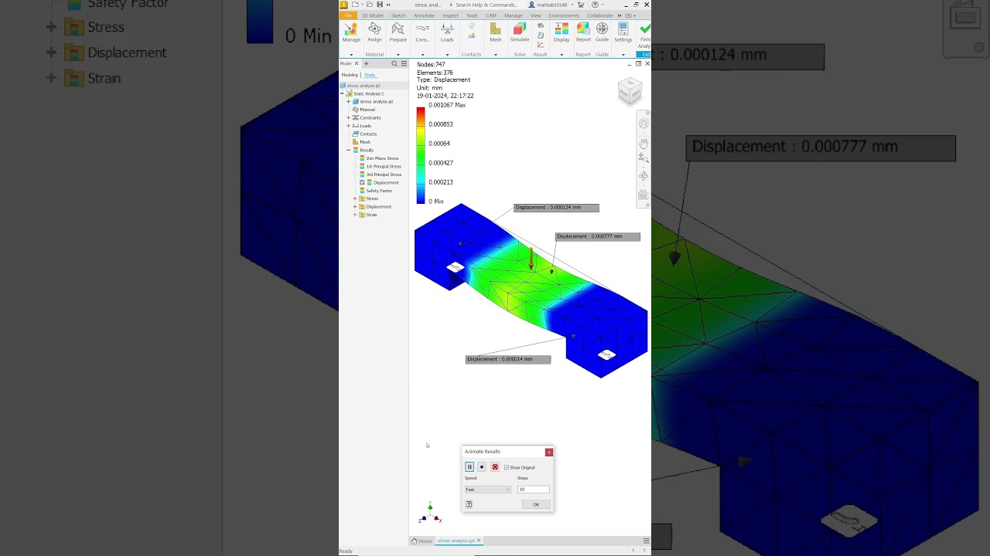Open the Speed dropdown showing Fast
This screenshot has height=556, width=990.
[487, 490]
